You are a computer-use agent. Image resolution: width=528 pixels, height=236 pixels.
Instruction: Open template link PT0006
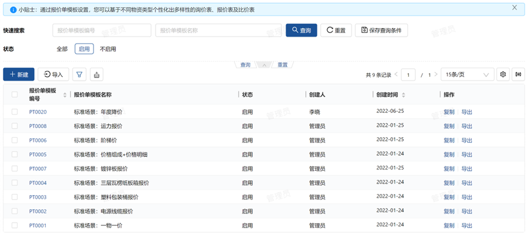tap(38, 140)
